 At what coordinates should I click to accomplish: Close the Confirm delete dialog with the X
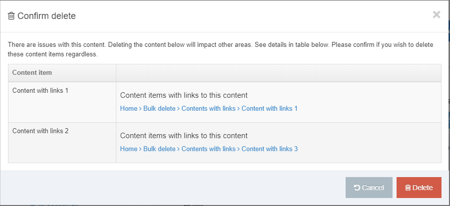[x=436, y=14]
